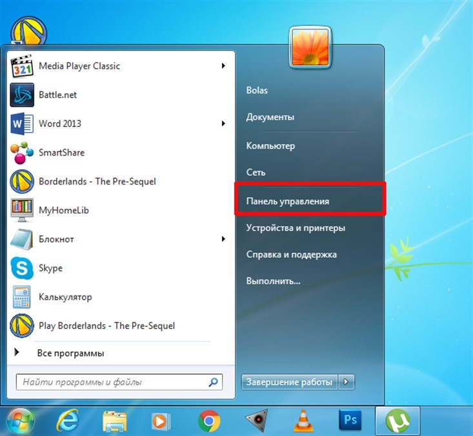Viewport: 473px width, 436px height.
Task: Click the MyHomeLib text label
Action: (64, 210)
